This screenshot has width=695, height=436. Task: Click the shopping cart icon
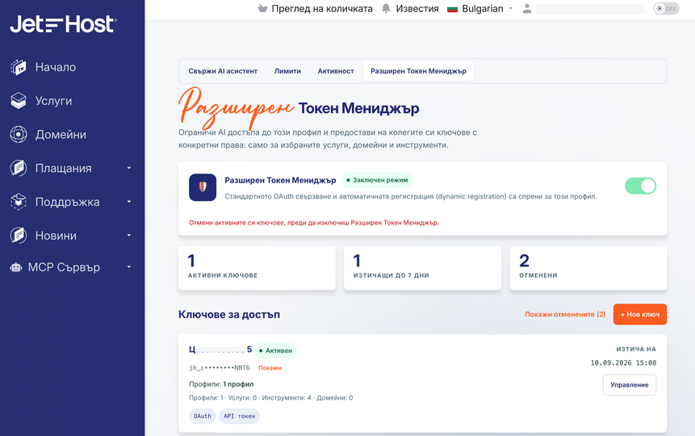[263, 8]
